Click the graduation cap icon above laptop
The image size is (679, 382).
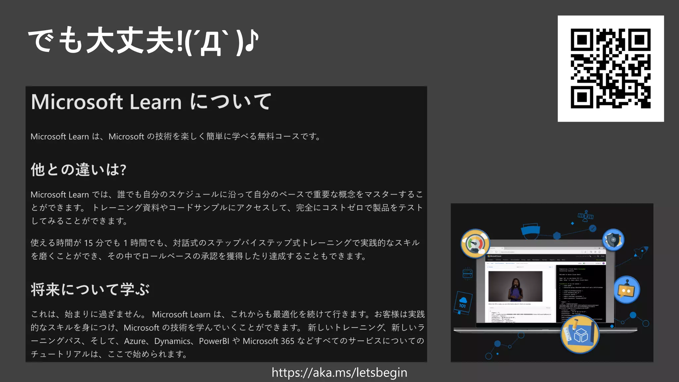530,231
